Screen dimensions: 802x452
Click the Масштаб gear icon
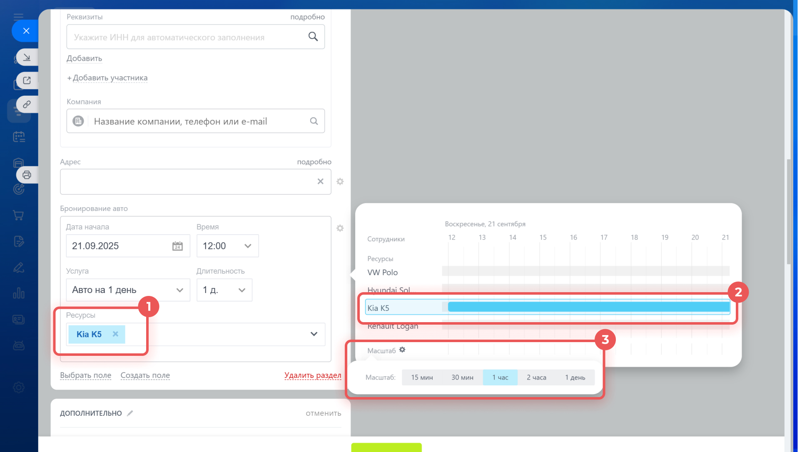(x=402, y=350)
